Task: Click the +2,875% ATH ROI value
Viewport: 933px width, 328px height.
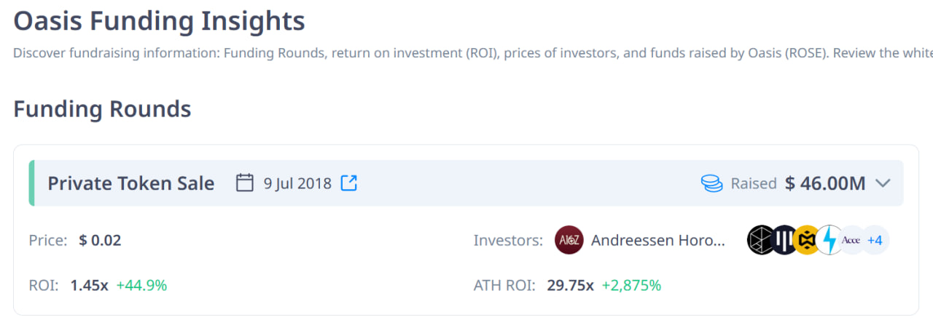Action: coord(631,285)
